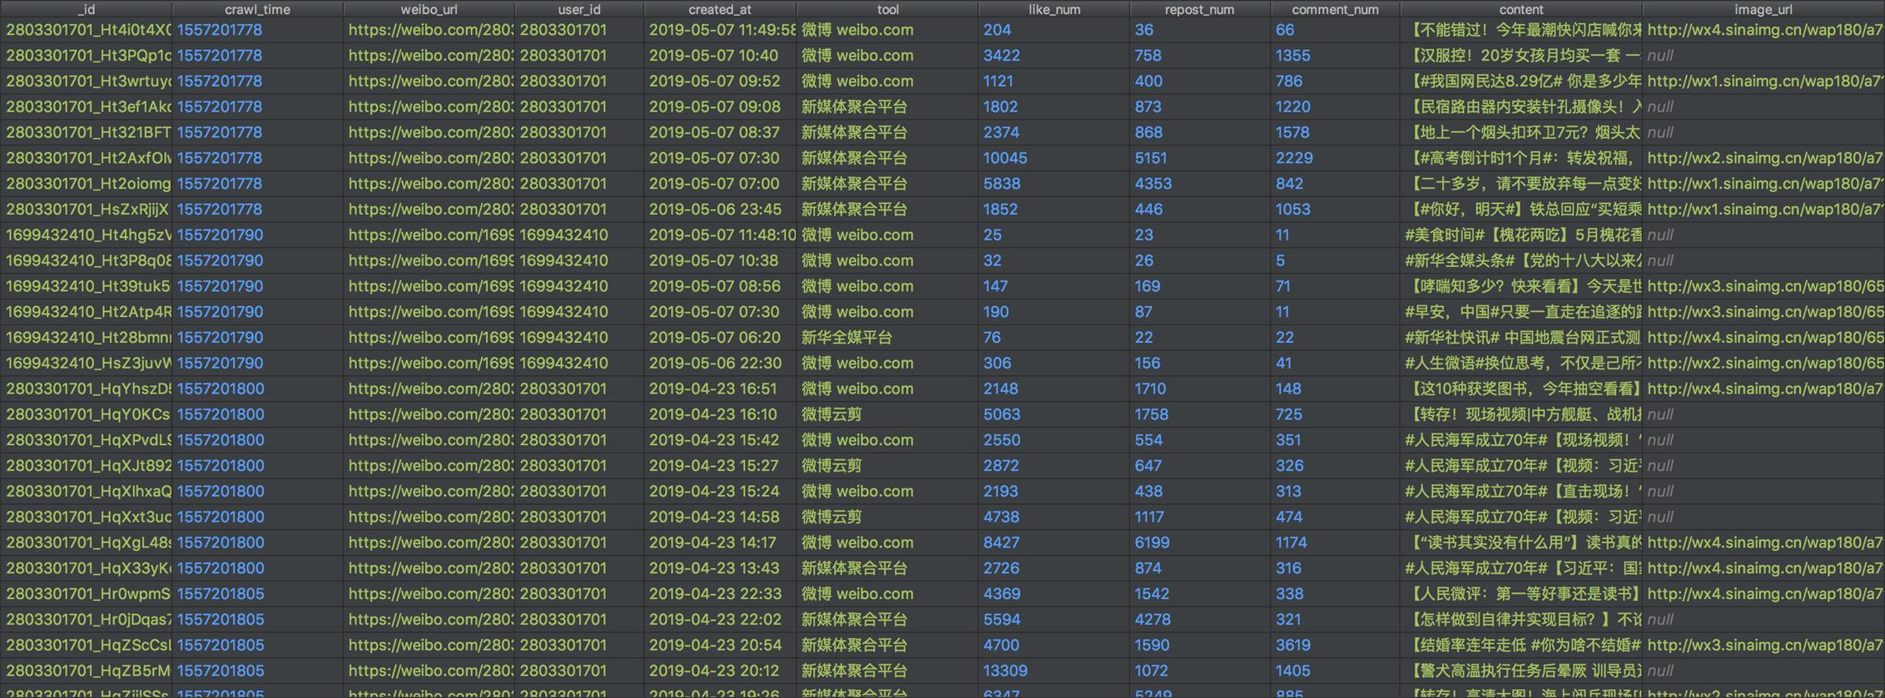The height and width of the screenshot is (698, 1885).
Task: Select comment_num cell showing 725
Action: (x=1335, y=414)
